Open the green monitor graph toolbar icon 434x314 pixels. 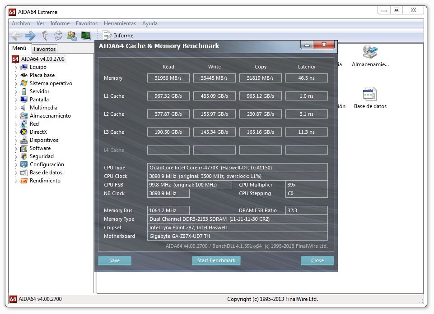coord(86,36)
